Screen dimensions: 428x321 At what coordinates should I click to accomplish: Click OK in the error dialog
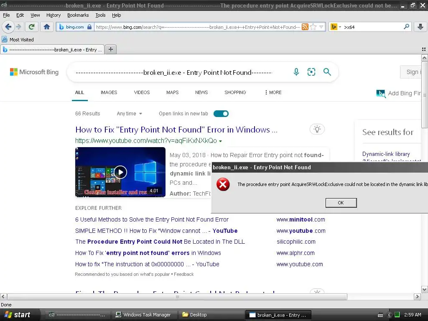tap(341, 203)
